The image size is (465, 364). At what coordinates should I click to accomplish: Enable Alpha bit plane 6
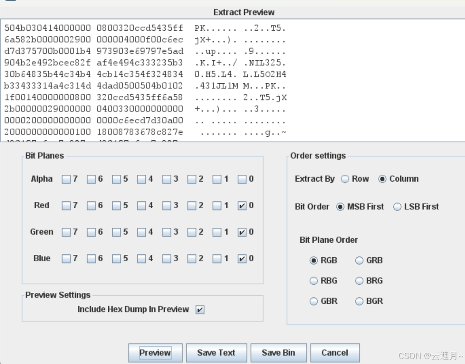pyautogui.click(x=91, y=179)
